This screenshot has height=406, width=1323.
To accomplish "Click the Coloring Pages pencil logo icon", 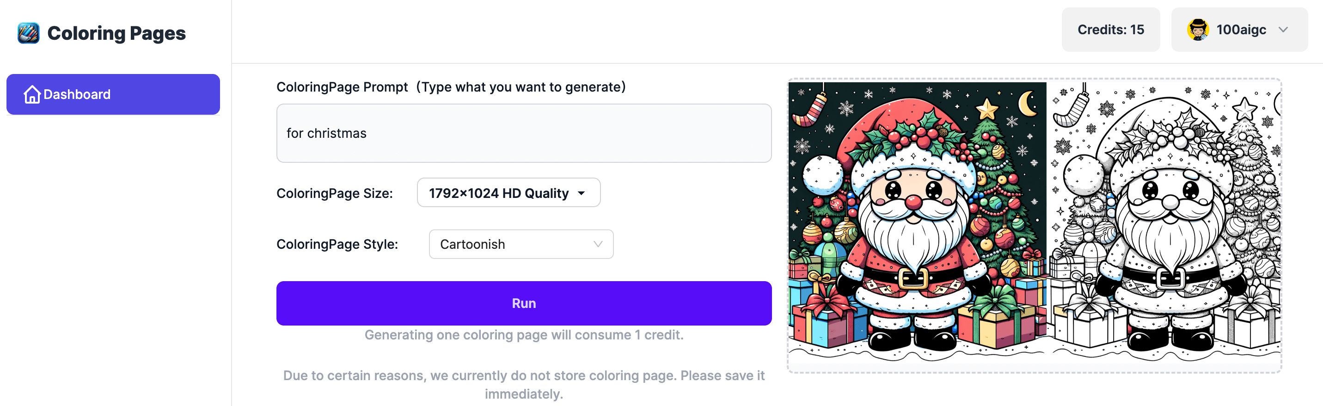I will (x=28, y=32).
